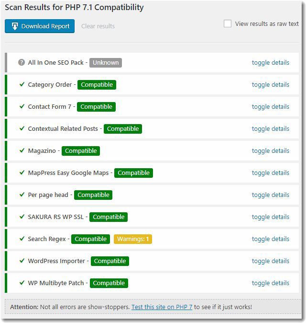
Task: Toggle details for Contextual Related Posts
Action: 271,129
